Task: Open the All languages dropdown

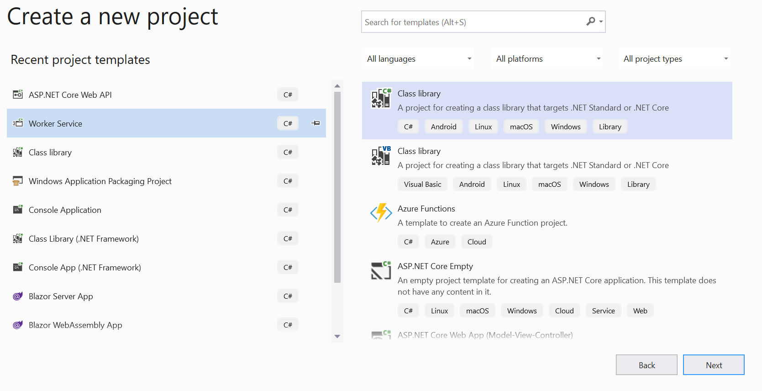Action: (418, 59)
